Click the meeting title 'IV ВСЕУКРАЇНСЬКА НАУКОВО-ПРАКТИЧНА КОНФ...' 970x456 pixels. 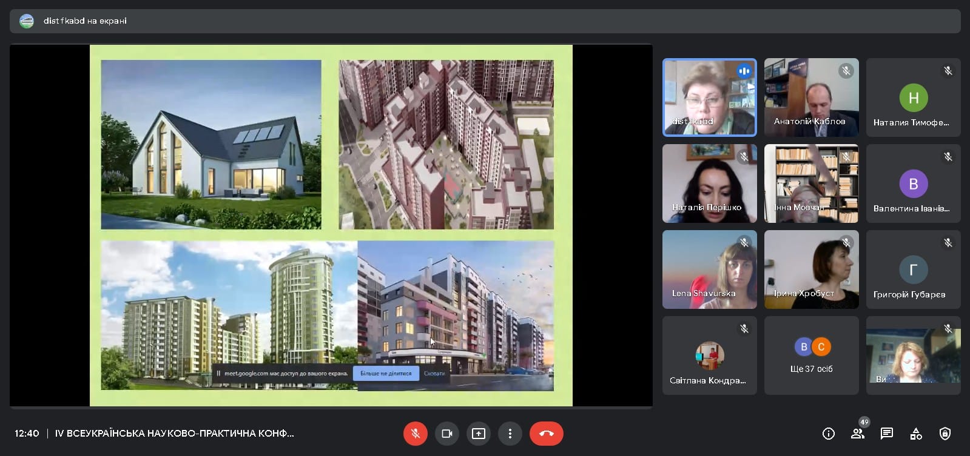pos(175,434)
